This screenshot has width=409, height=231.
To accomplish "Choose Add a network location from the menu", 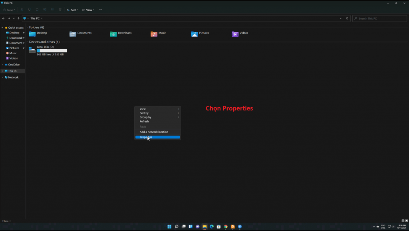I will 158,132.
